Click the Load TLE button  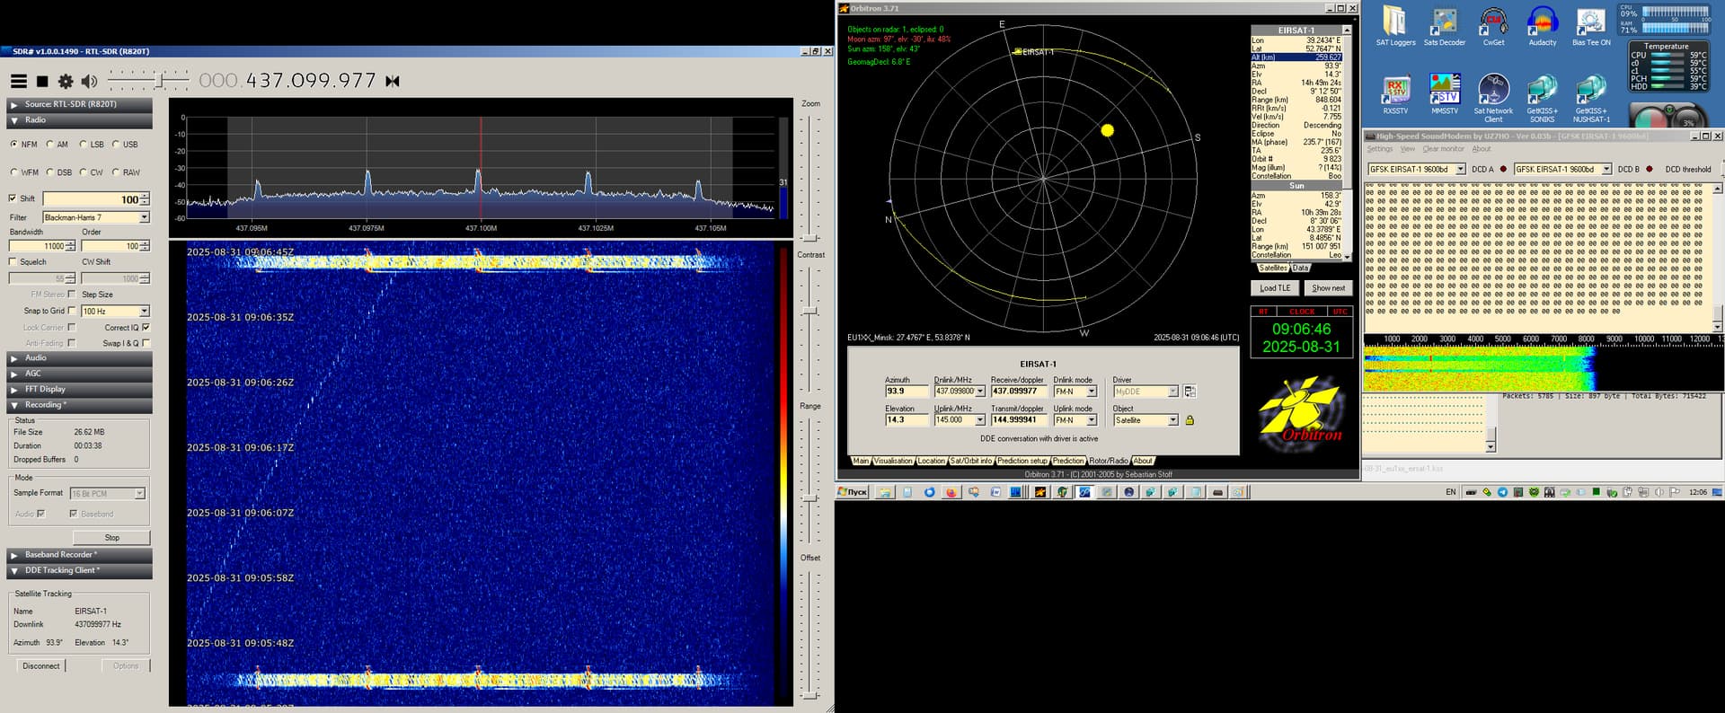1274,288
